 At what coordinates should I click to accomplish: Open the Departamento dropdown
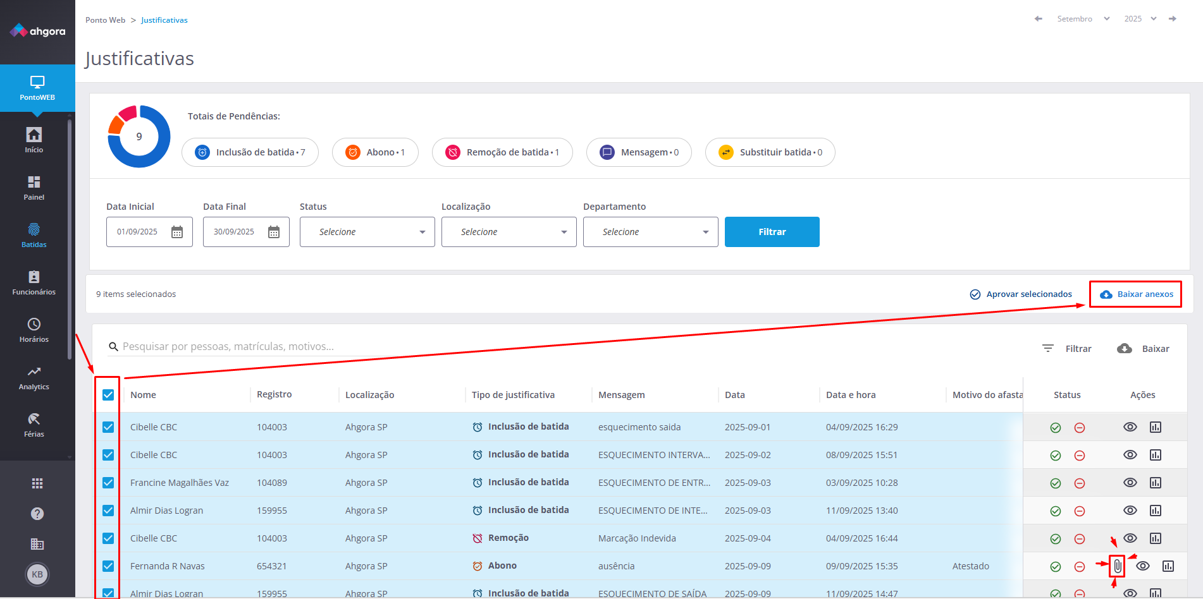point(651,232)
